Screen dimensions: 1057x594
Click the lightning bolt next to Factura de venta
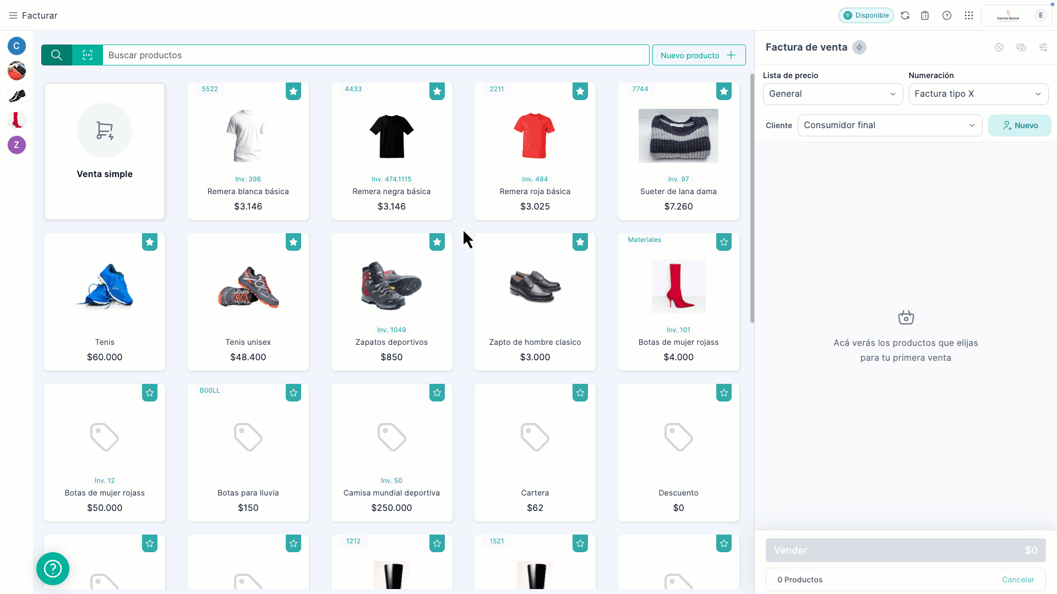click(859, 47)
